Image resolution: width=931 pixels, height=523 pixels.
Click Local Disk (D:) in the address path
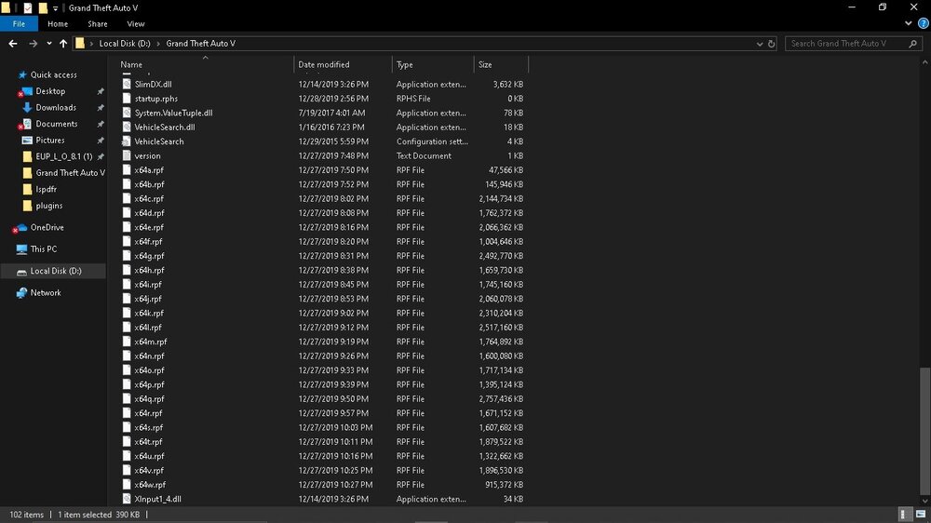coord(125,44)
